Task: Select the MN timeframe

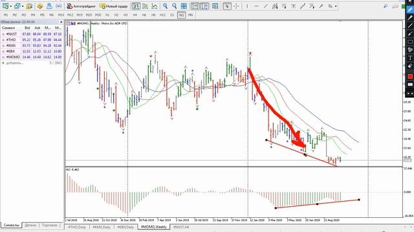Action: tap(190, 15)
